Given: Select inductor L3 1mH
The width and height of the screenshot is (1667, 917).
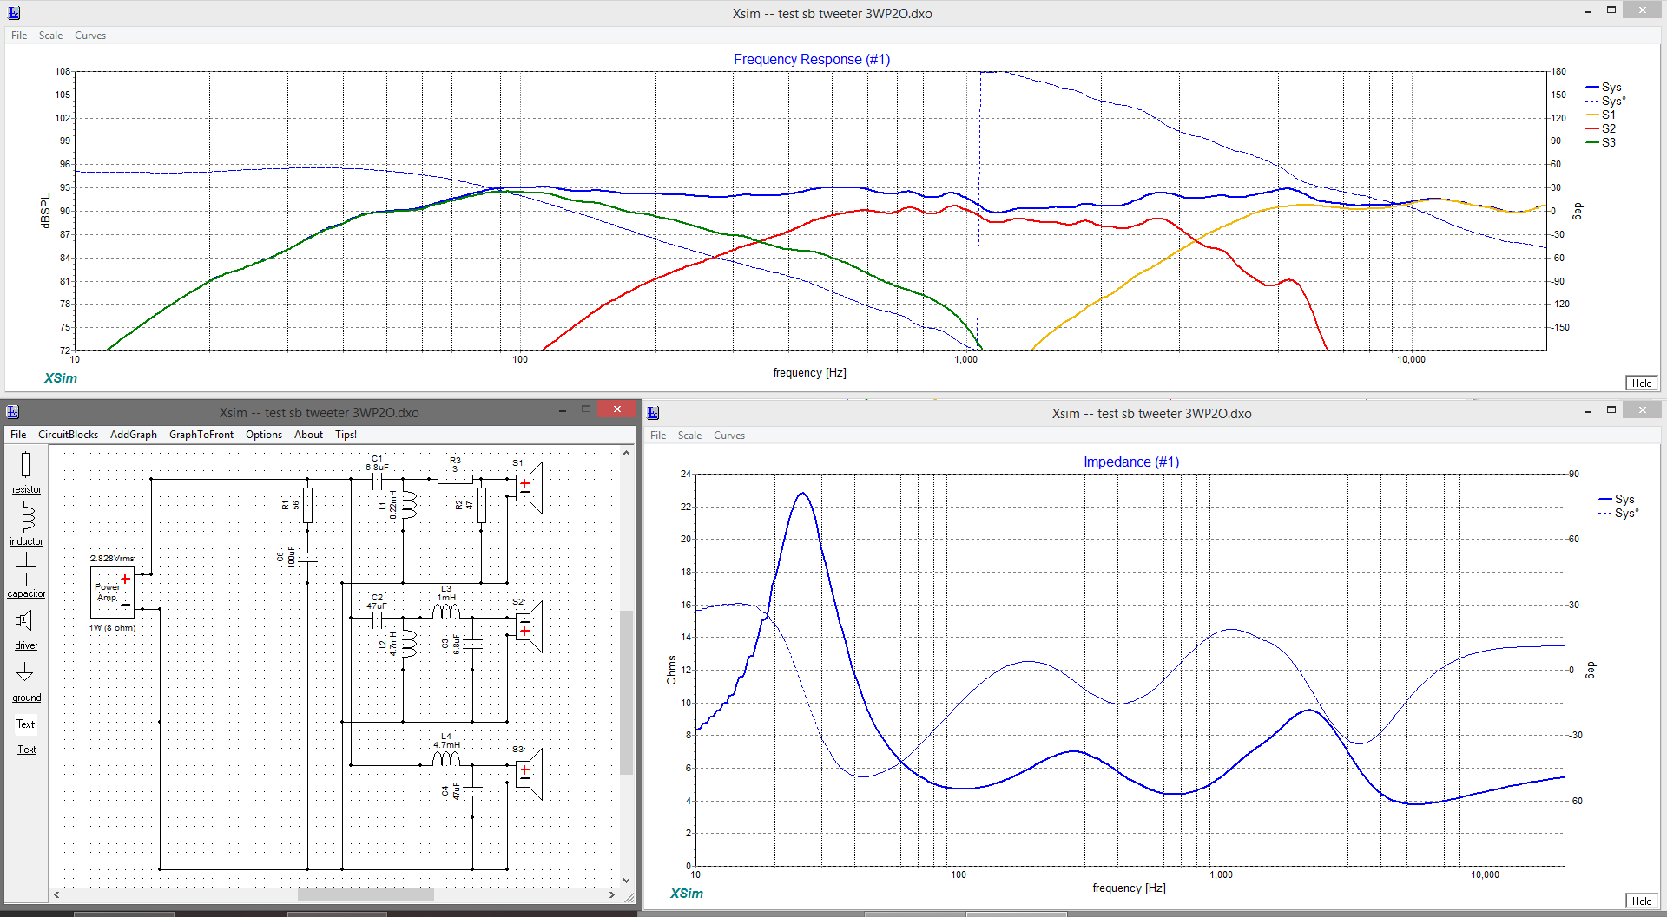Looking at the screenshot, I should [x=446, y=612].
